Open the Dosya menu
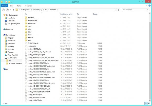 click(x=4, y=5)
